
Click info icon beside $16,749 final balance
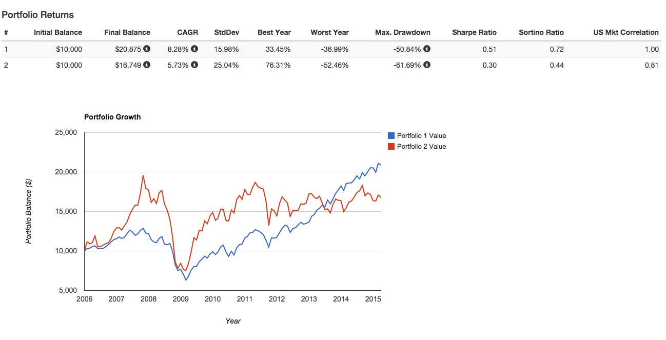click(x=147, y=65)
